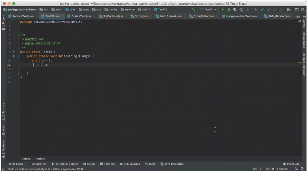The width and height of the screenshot is (307, 171).
Task: Click the Git update project arrow icon
Action: (x=262, y=9)
